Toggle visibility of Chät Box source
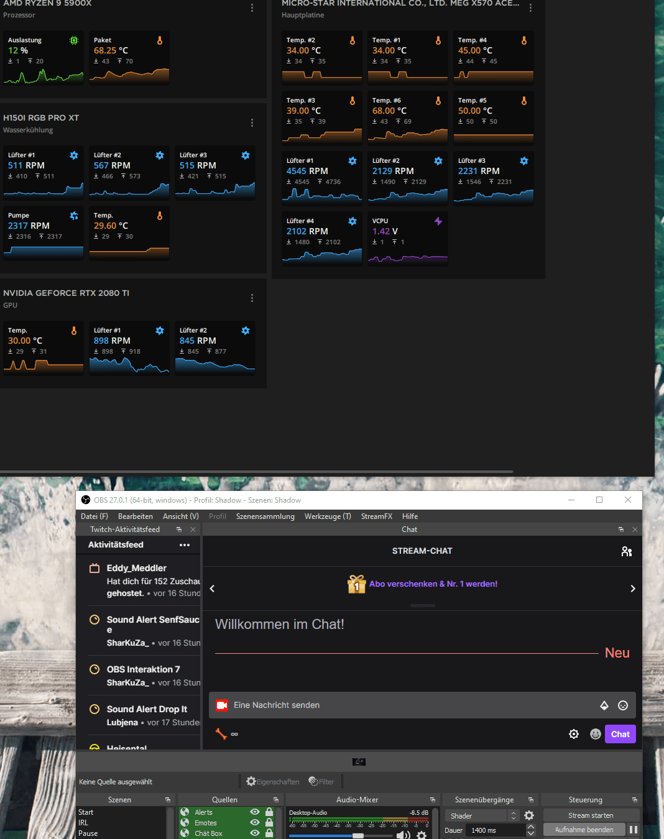Screen dimensions: 664x839 (255, 833)
